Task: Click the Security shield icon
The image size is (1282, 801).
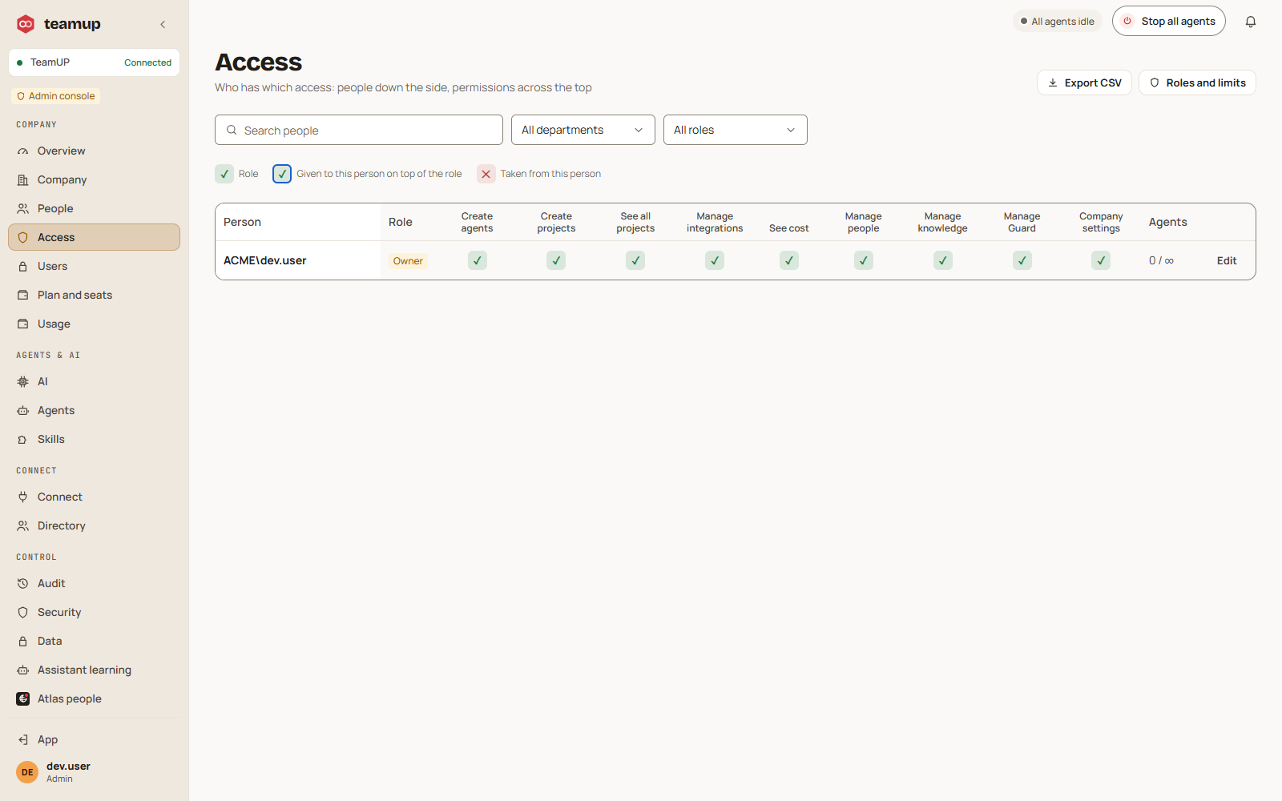Action: (23, 612)
